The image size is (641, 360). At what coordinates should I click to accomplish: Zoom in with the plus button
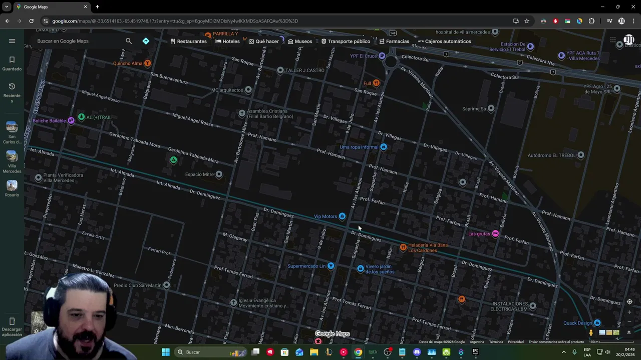tap(629, 312)
